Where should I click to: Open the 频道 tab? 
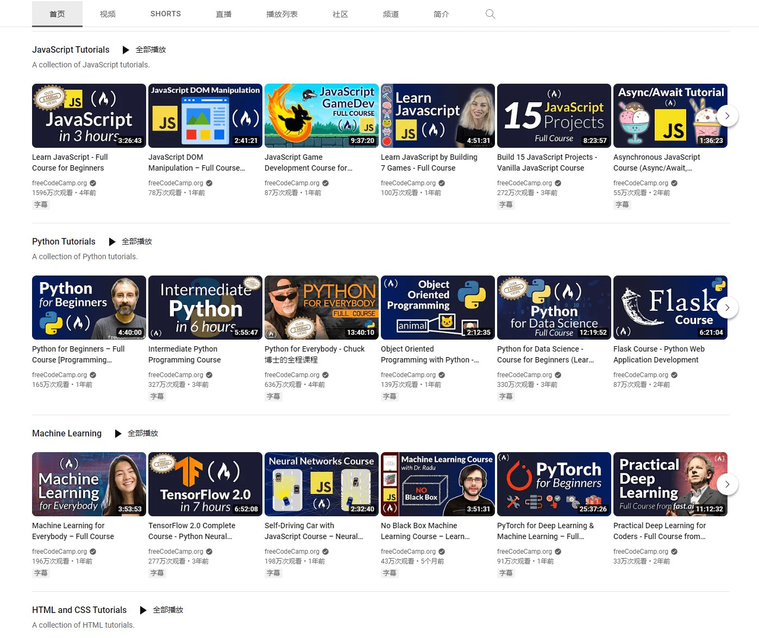pos(391,14)
